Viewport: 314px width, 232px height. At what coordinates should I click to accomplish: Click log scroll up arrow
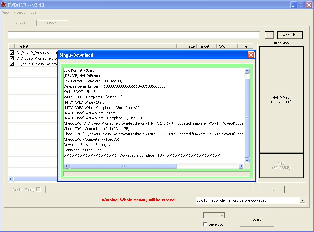click(x=247, y=71)
